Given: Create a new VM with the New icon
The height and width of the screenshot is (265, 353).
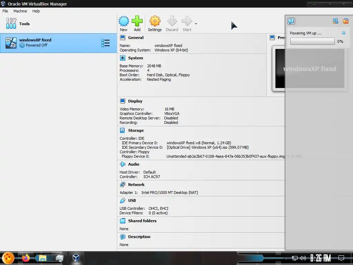Looking at the screenshot, I should 124,21.
